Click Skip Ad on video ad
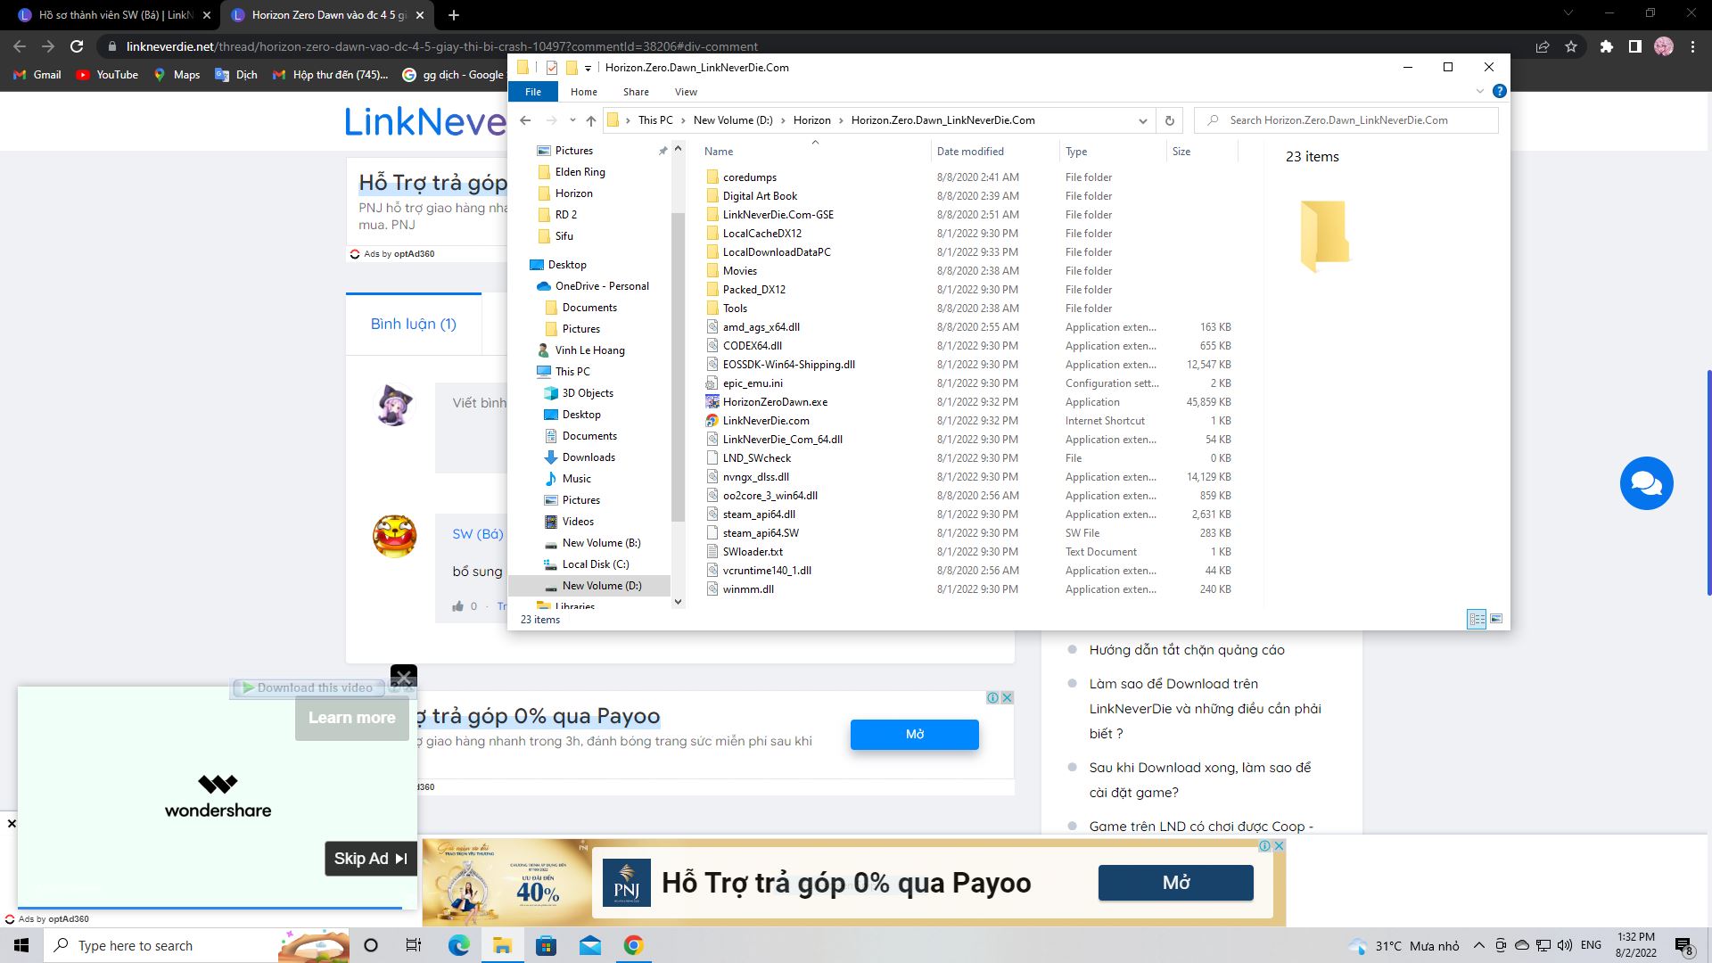1712x963 pixels. [x=370, y=859]
